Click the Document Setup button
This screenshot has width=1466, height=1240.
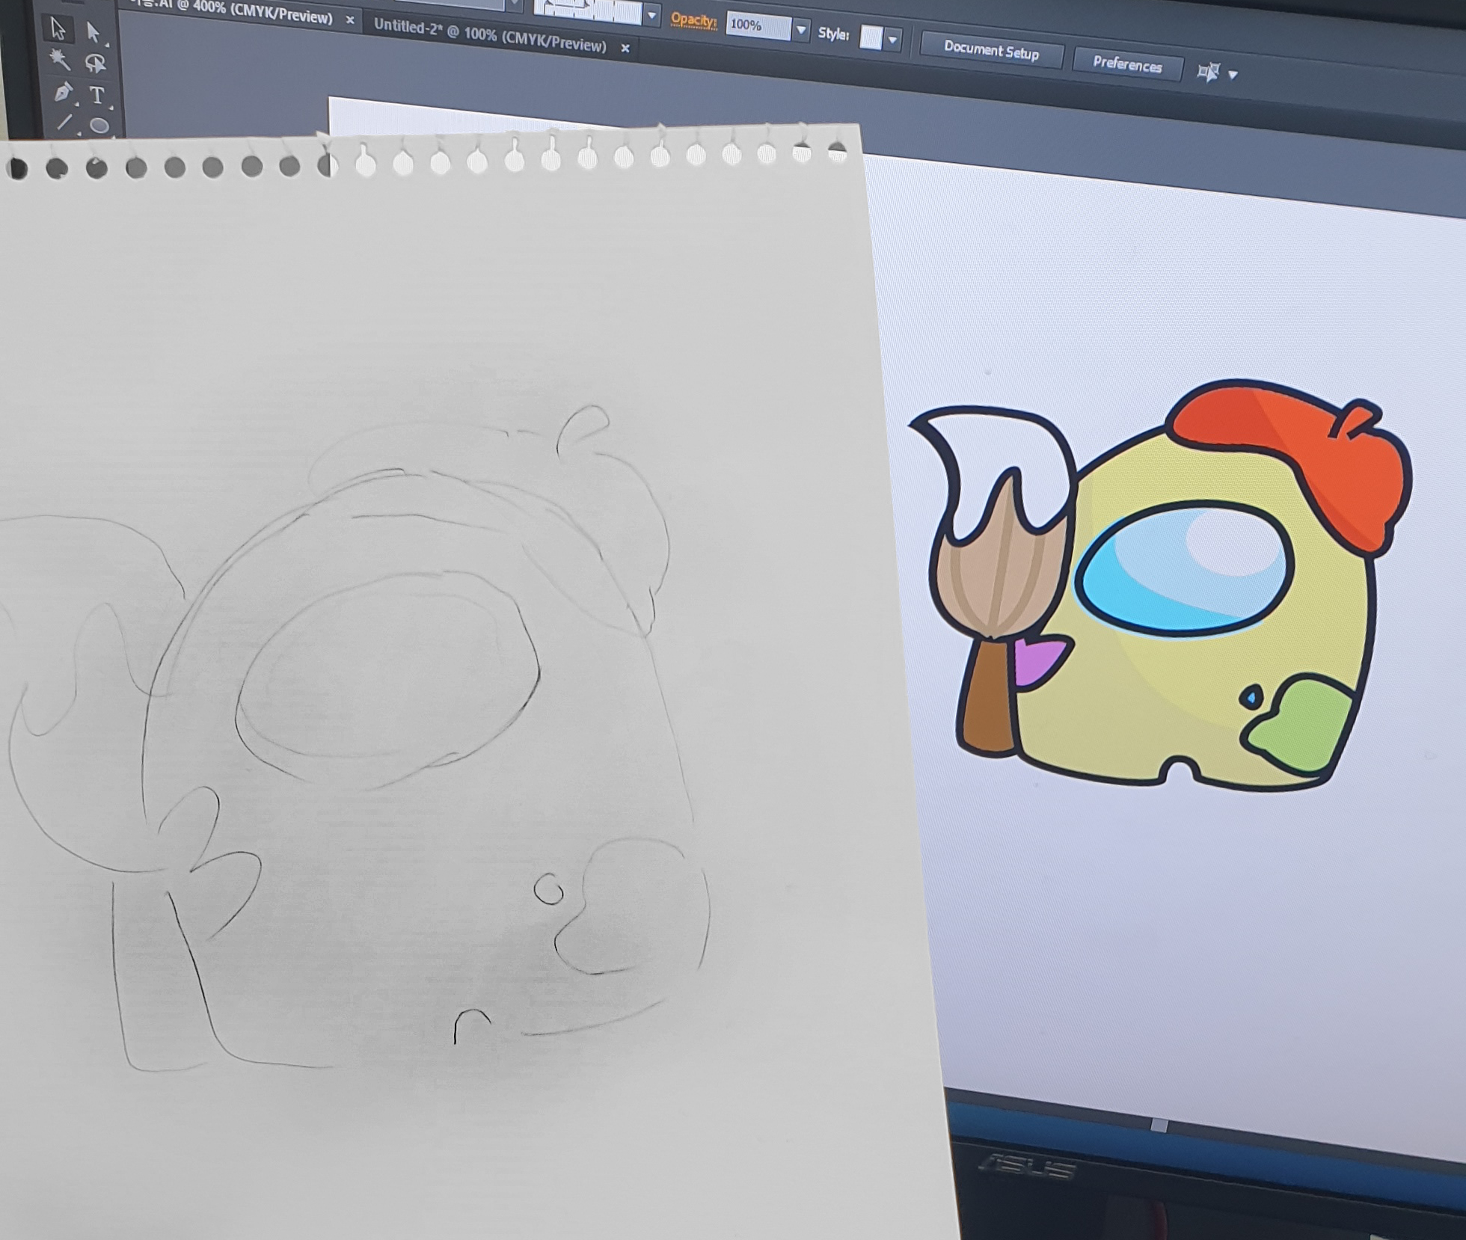click(991, 51)
